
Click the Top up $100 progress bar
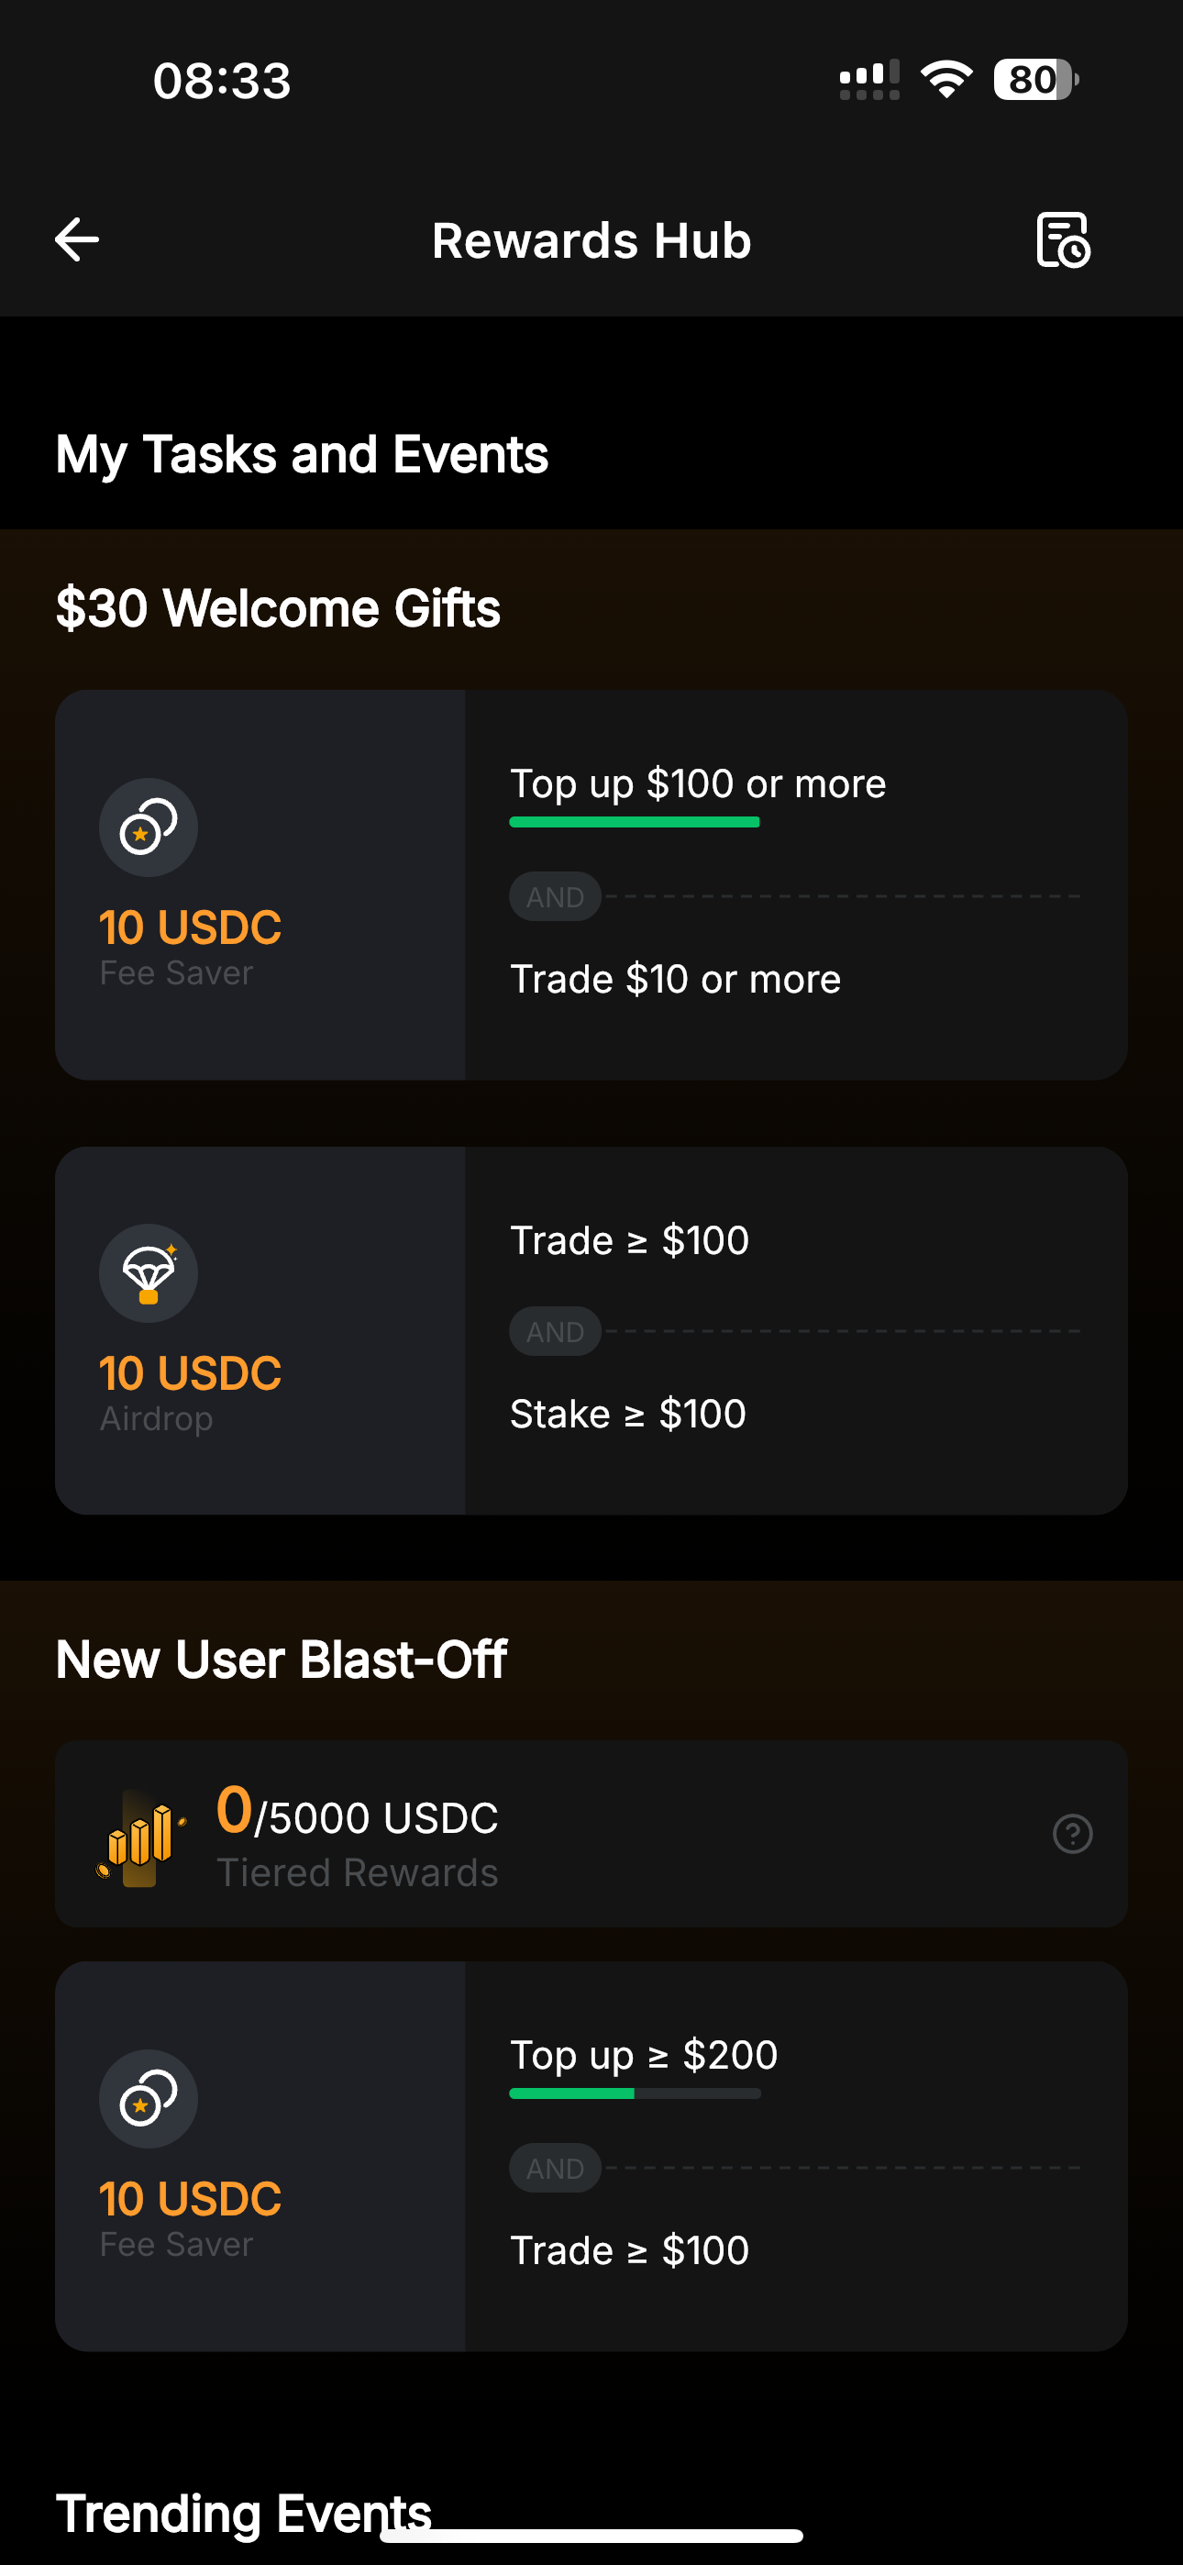[635, 821]
